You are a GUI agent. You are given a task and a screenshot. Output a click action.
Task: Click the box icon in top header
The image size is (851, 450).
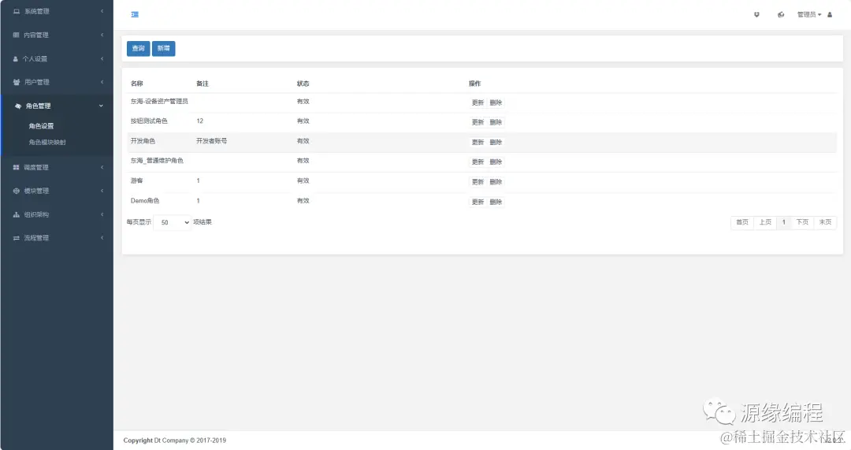click(x=756, y=15)
